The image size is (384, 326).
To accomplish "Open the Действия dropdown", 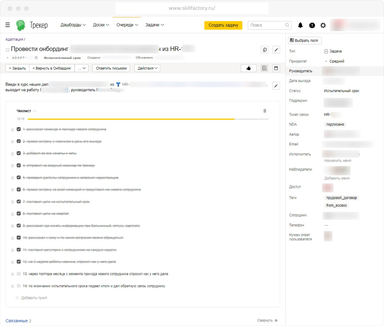I will coord(147,68).
